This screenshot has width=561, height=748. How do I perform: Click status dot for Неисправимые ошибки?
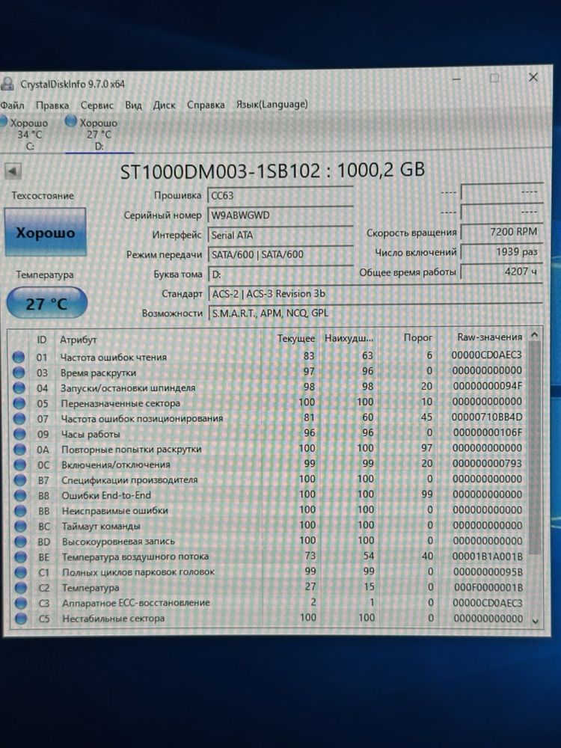coord(20,511)
